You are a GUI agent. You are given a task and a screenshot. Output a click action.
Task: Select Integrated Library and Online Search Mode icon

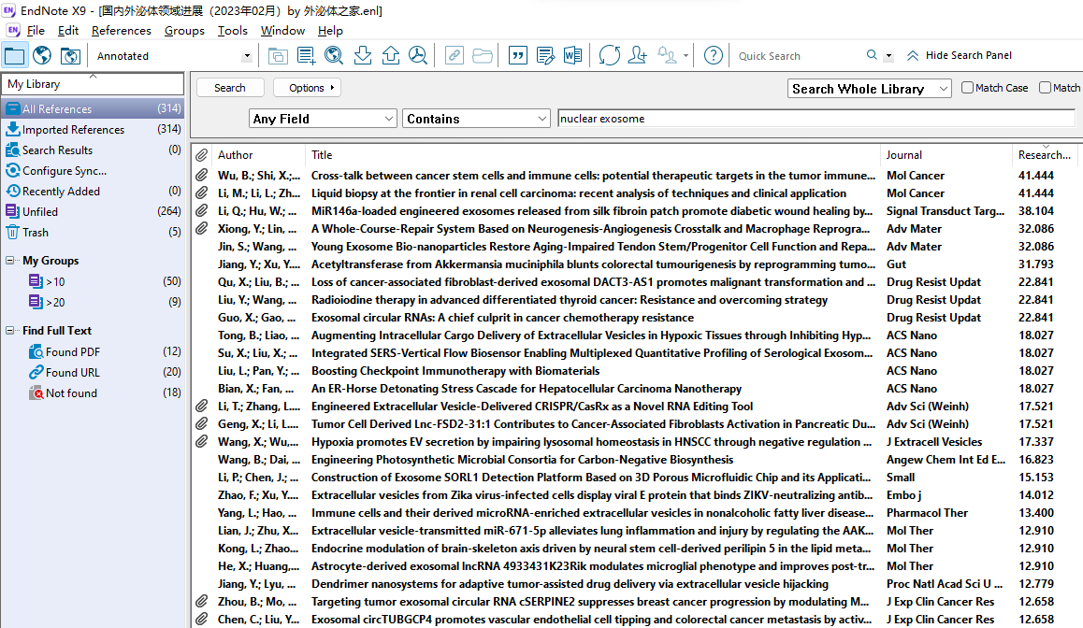(70, 55)
